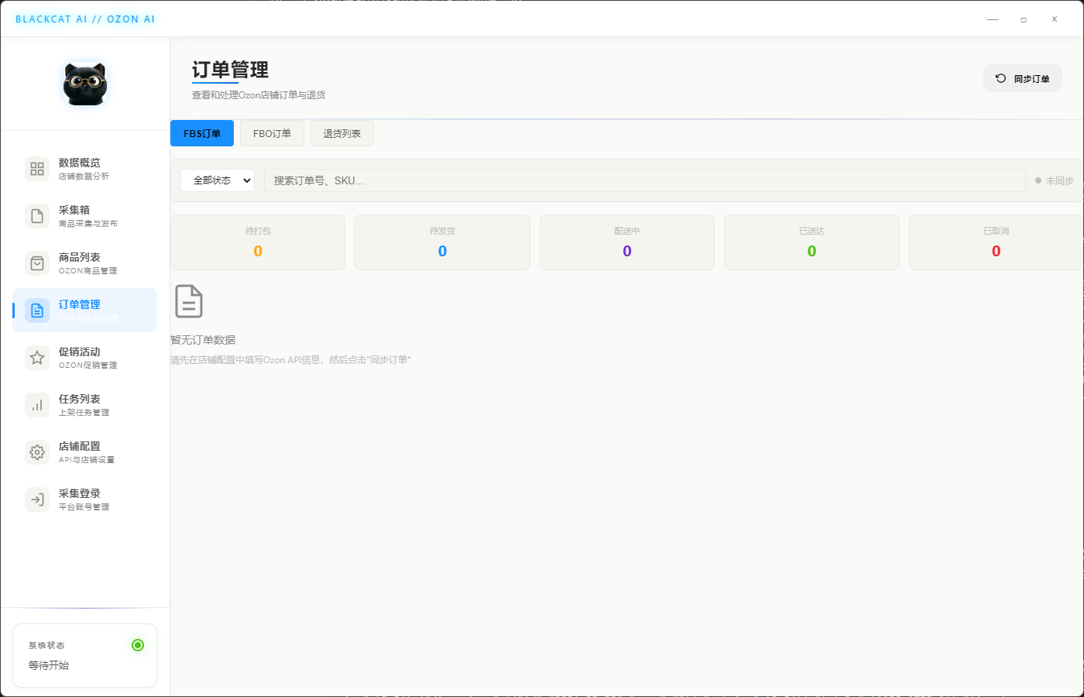This screenshot has width=1084, height=697.
Task: Click the 同步订单 button
Action: 1023,78
